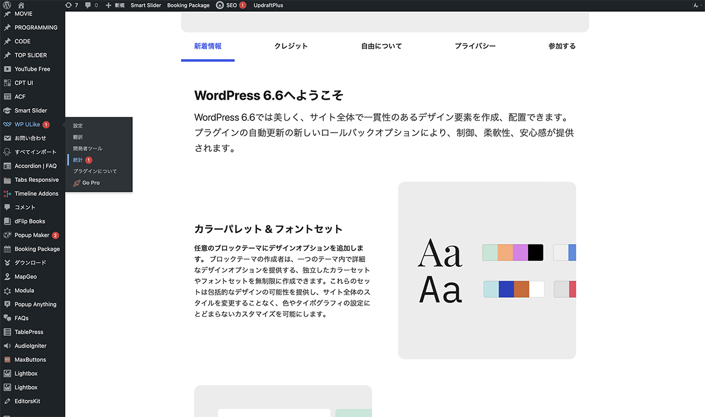The image size is (705, 417).
Task: Expand the SEO menu in admin bar
Action: click(x=231, y=5)
